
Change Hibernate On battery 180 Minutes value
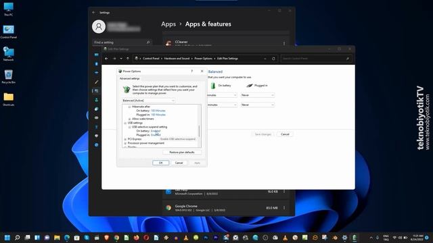pyautogui.click(x=158, y=111)
